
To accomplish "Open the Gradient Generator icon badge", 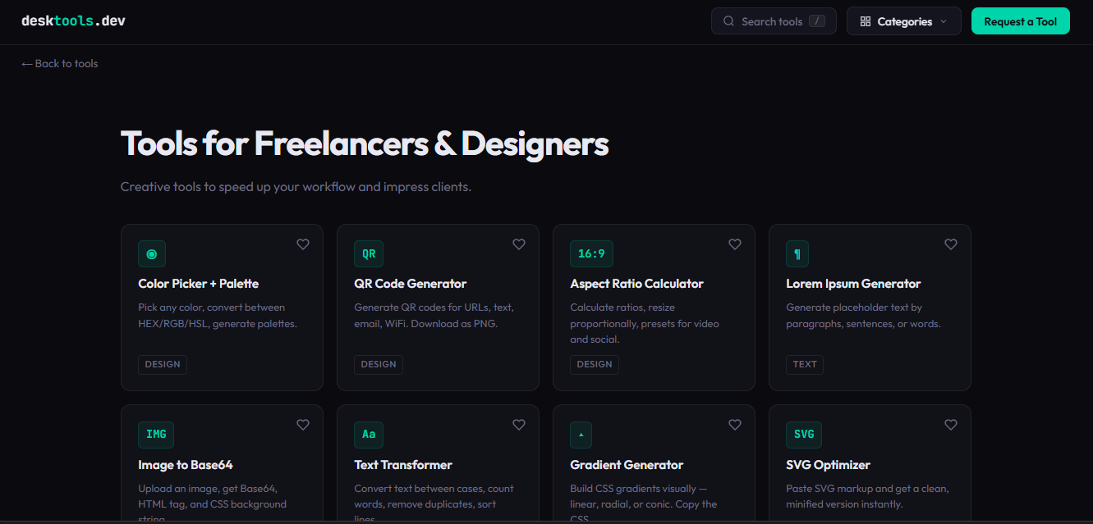I will coord(581,435).
